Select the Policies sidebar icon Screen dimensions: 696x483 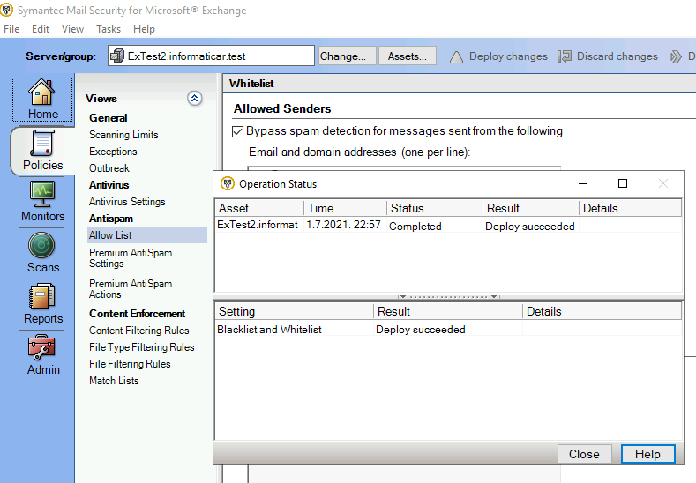point(42,143)
